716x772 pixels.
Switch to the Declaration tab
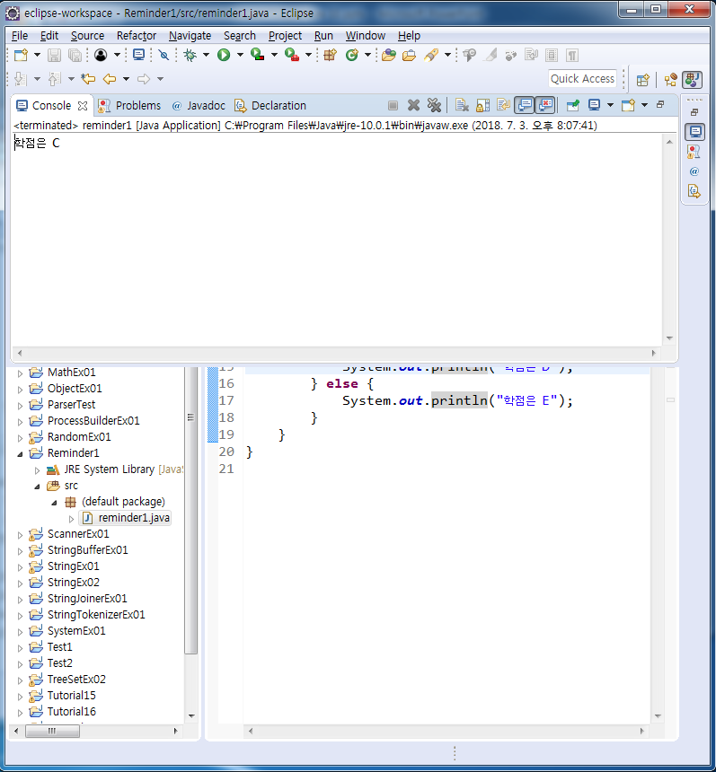270,105
